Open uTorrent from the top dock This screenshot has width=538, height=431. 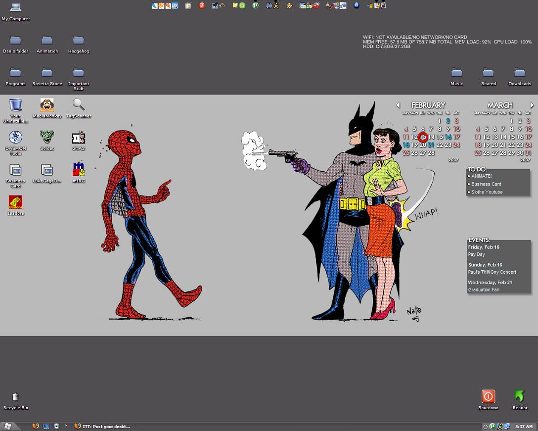[255, 5]
